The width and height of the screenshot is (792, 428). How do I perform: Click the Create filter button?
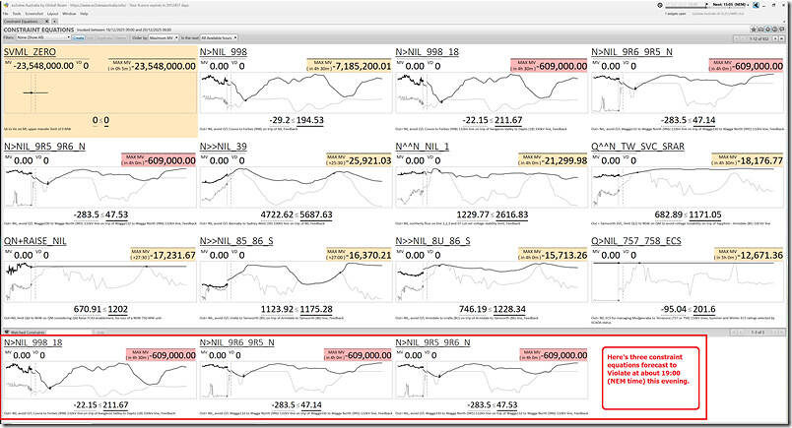[78, 37]
